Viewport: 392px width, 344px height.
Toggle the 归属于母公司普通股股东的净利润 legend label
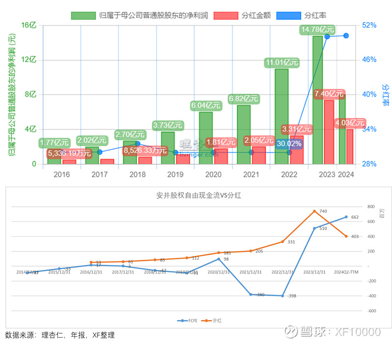153,16
